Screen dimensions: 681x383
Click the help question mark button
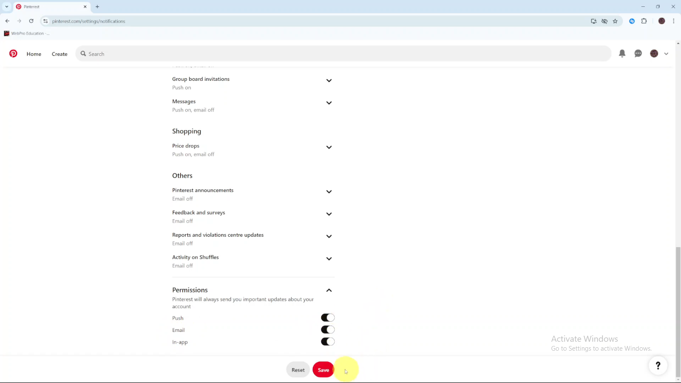[x=658, y=365]
